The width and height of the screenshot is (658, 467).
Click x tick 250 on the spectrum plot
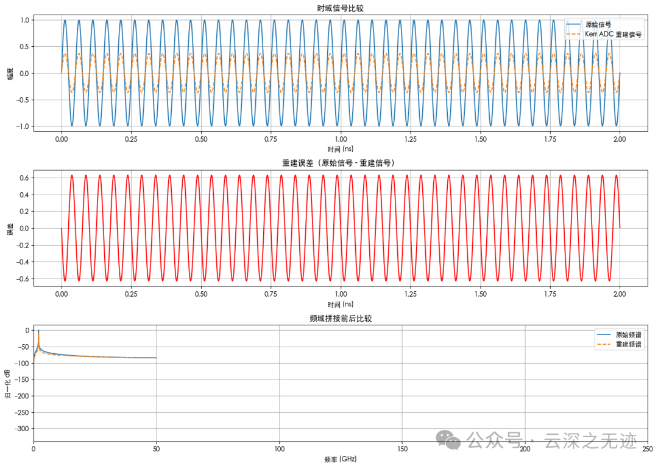(x=648, y=449)
